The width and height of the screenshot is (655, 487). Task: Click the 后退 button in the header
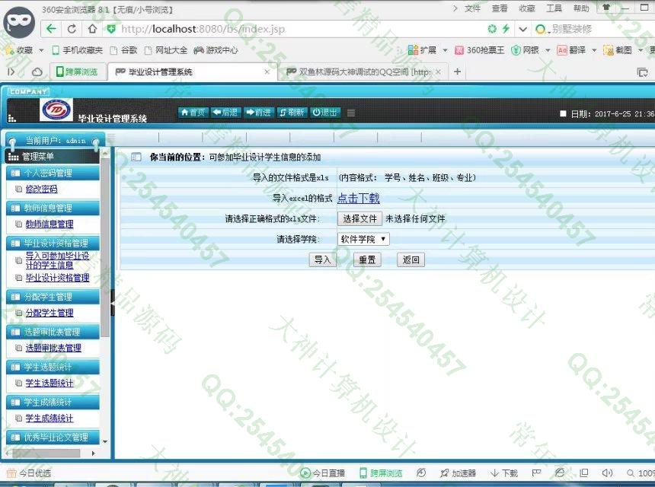(x=225, y=112)
